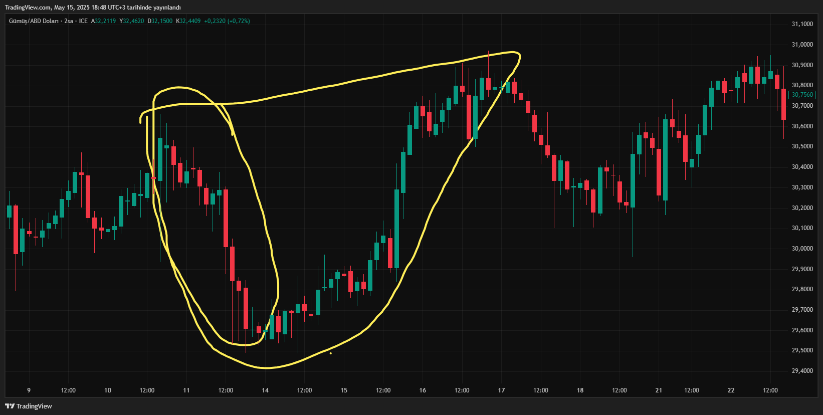The image size is (823, 415).
Task: Click date label 21 on time axis
Action: (x=659, y=390)
